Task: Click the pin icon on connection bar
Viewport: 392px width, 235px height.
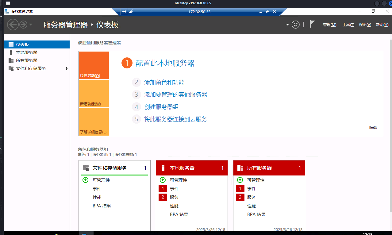Action: click(x=124, y=12)
